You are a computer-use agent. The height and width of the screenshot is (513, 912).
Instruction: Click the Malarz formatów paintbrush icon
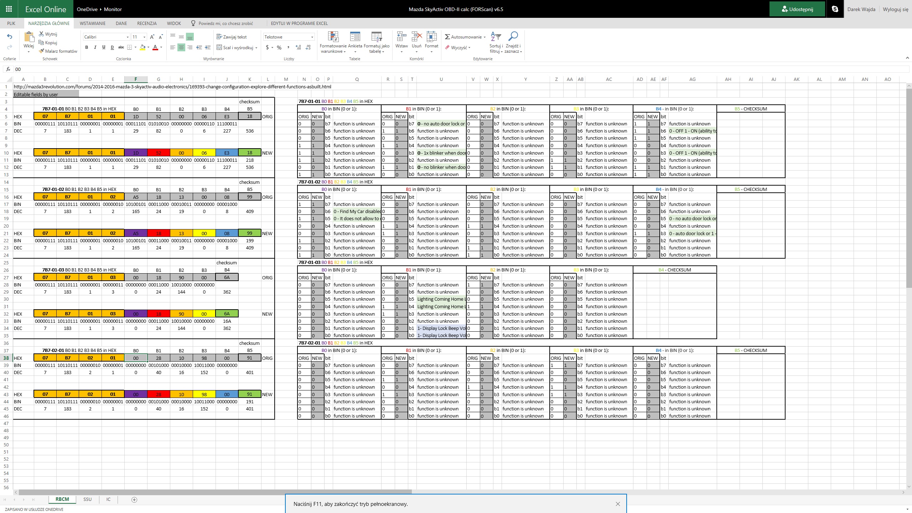(42, 51)
